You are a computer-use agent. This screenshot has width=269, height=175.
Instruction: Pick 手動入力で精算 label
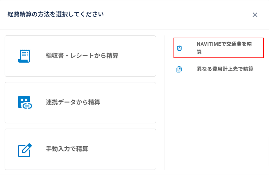pyautogui.click(x=67, y=149)
